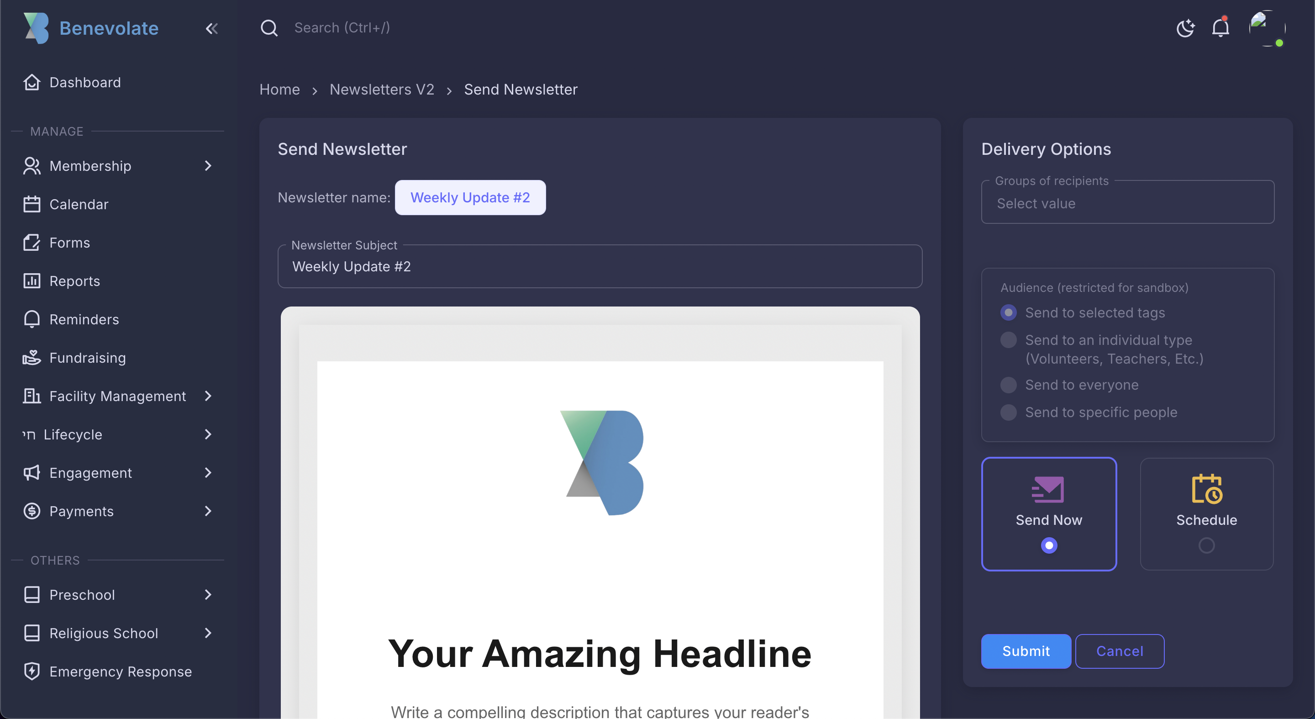Click the Cancel button
The image size is (1315, 719).
(x=1119, y=651)
